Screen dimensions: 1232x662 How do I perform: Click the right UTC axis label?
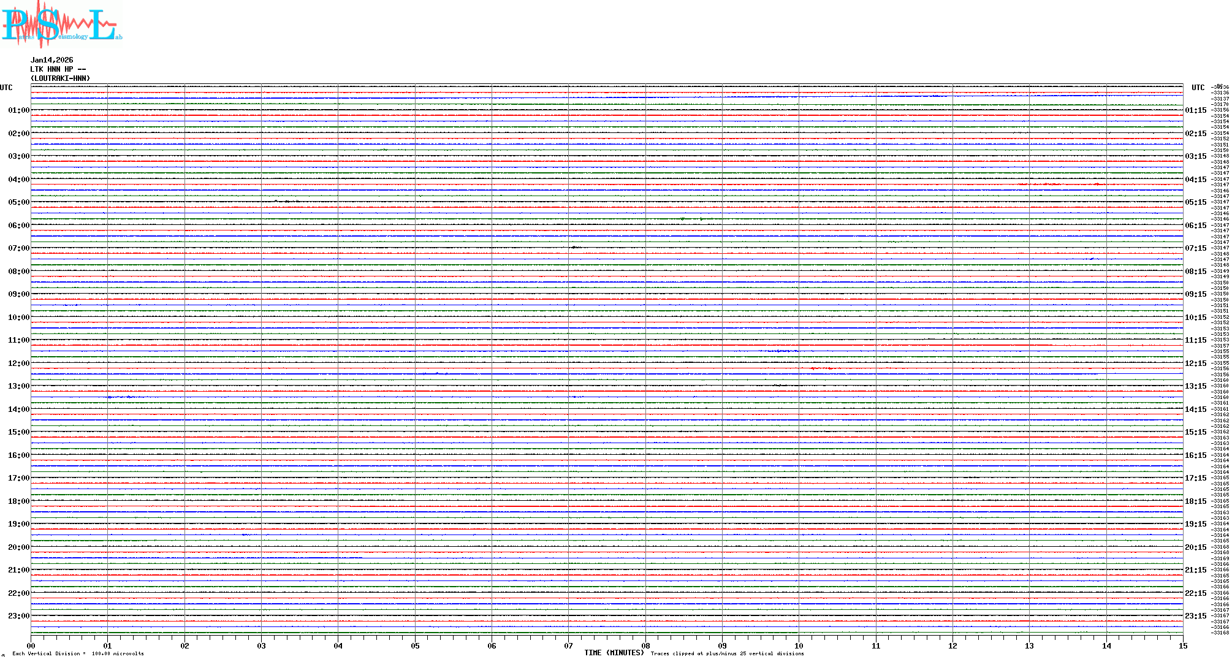[x=1198, y=88]
